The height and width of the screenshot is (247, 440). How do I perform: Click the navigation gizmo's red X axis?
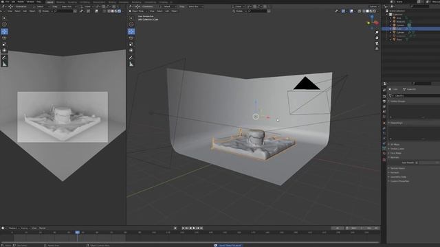pyautogui.click(x=376, y=23)
